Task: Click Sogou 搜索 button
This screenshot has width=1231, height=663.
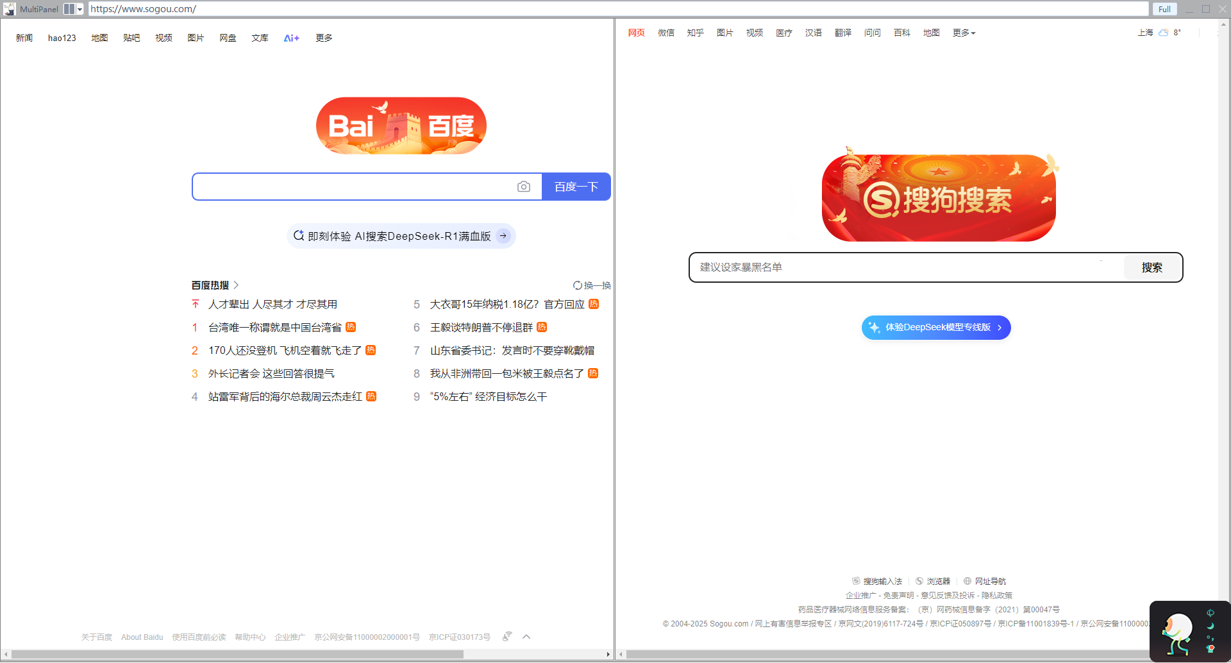Action: point(1152,267)
